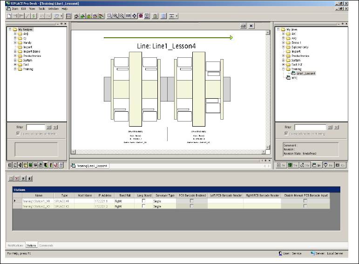Click the print icon above the line view
The height and width of the screenshot is (264, 359).
click(243, 26)
